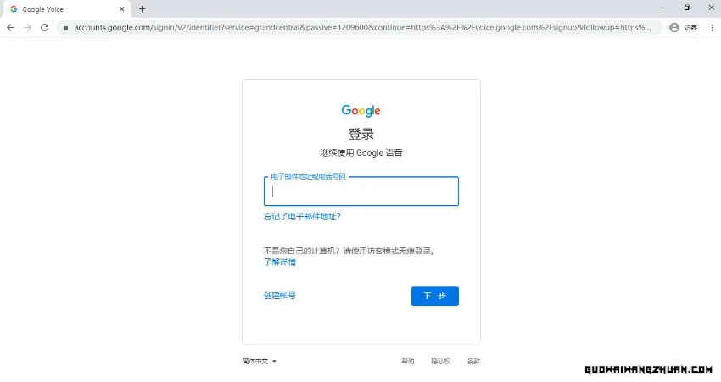Minimize the browser window
This screenshot has width=721, height=382.
coord(662,8)
